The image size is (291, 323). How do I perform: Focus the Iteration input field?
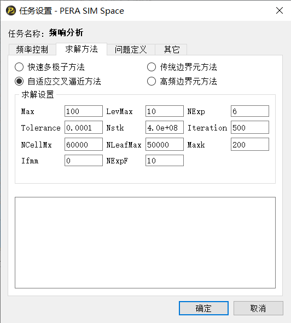pyautogui.click(x=249, y=127)
